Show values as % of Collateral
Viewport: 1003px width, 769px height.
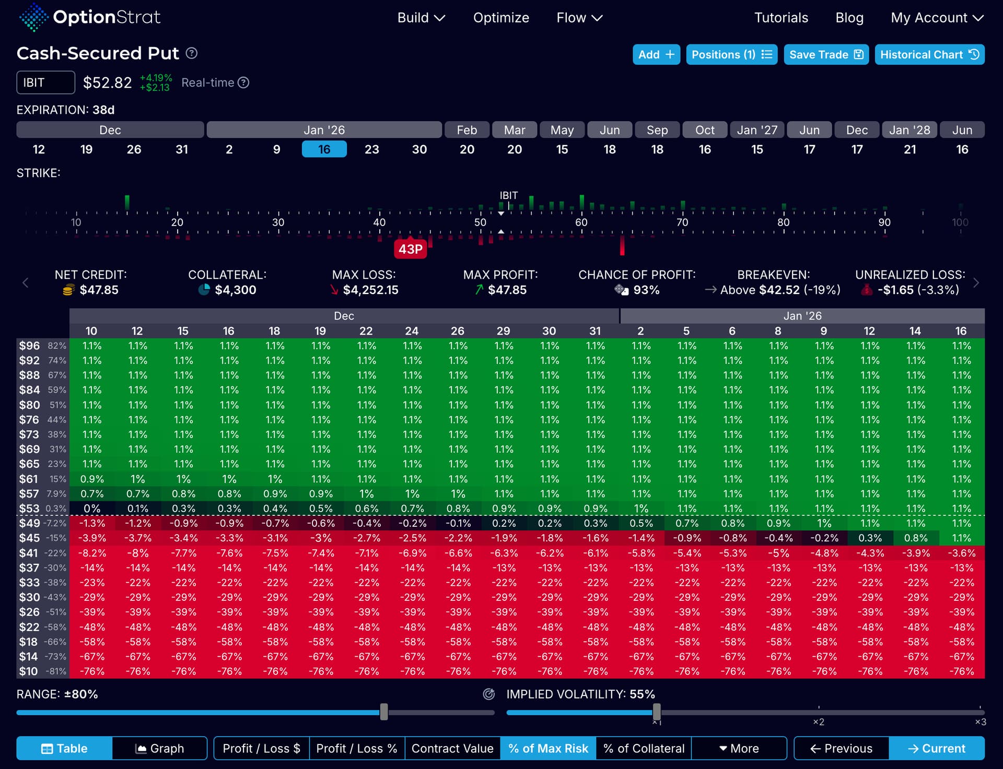click(643, 748)
